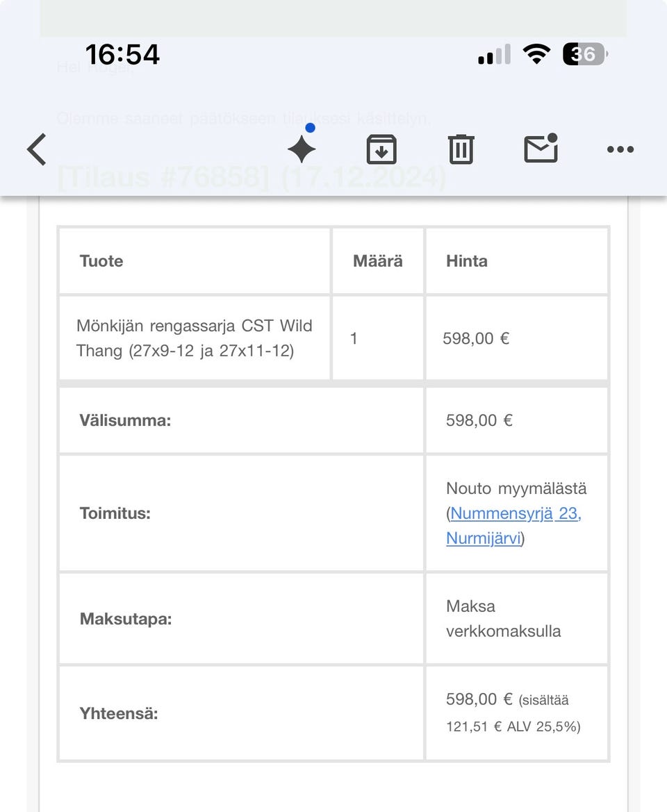
Task: Delete the email using trash icon
Action: pos(461,149)
